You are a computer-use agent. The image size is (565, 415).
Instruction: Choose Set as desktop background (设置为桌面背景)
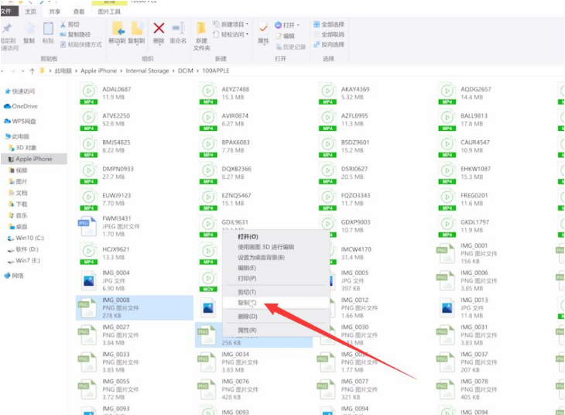click(261, 257)
